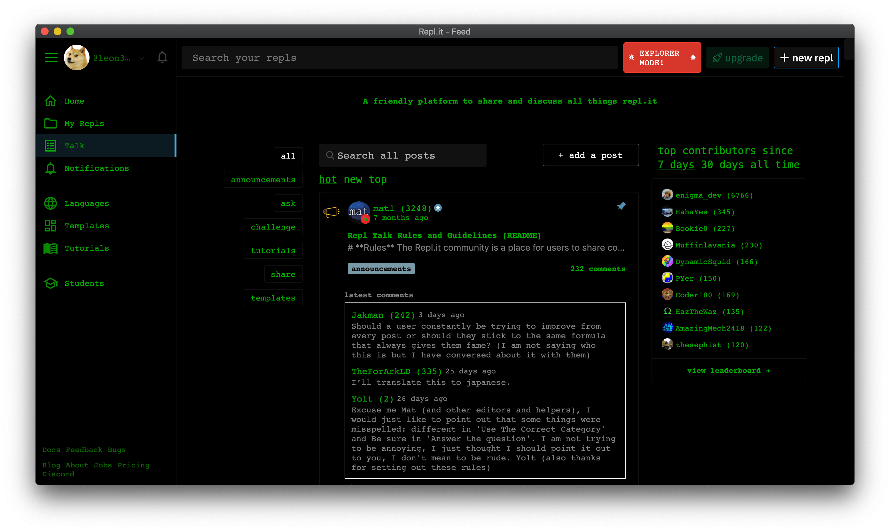Image resolution: width=890 pixels, height=532 pixels.
Task: Click Bookie0 rainbow avatar icon
Action: 667,228
